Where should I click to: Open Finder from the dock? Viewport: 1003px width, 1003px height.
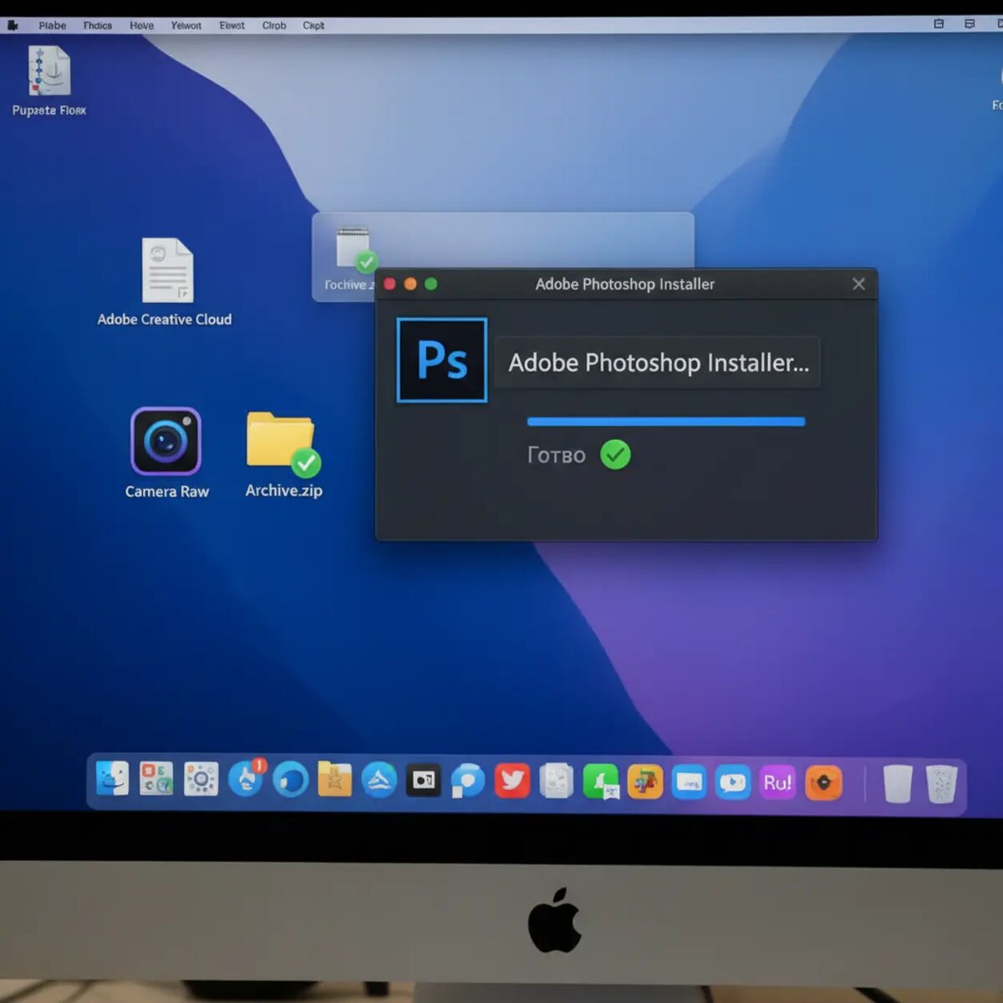[x=112, y=779]
